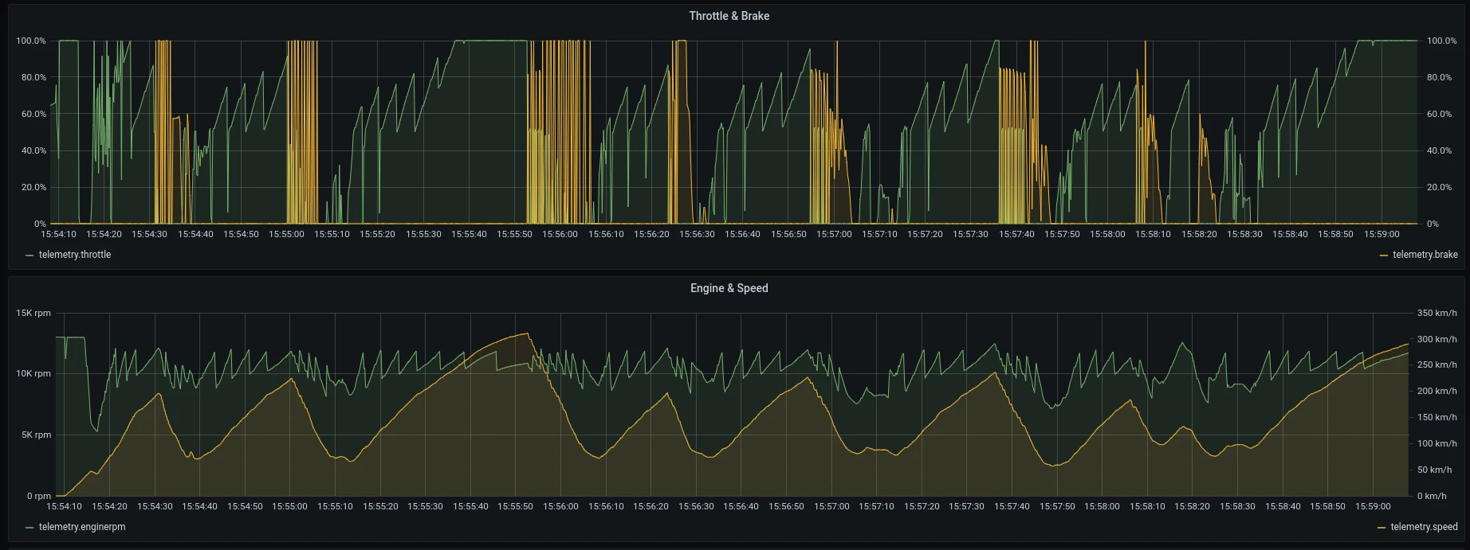Toggle the telemetry.brake legend series
This screenshot has width=1470, height=550.
click(1425, 255)
